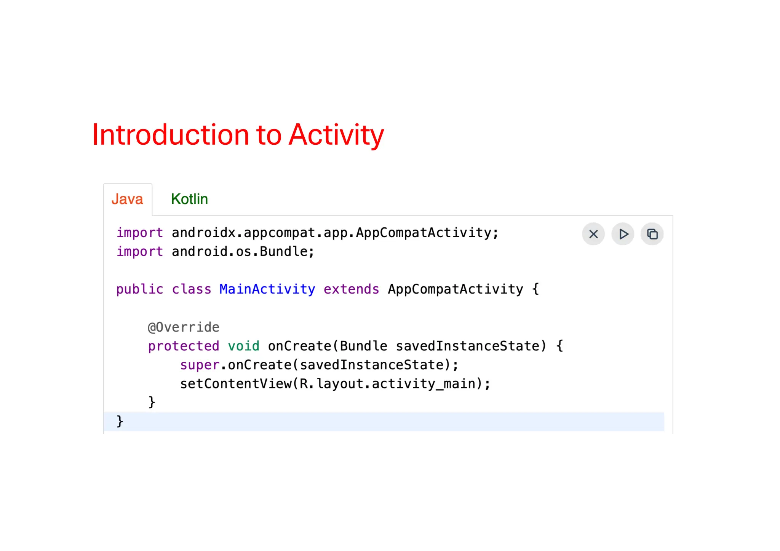Click the 'import androidx.appcompat.app.AppCompatActivity;' line
The width and height of the screenshot is (780, 551).
pos(307,233)
